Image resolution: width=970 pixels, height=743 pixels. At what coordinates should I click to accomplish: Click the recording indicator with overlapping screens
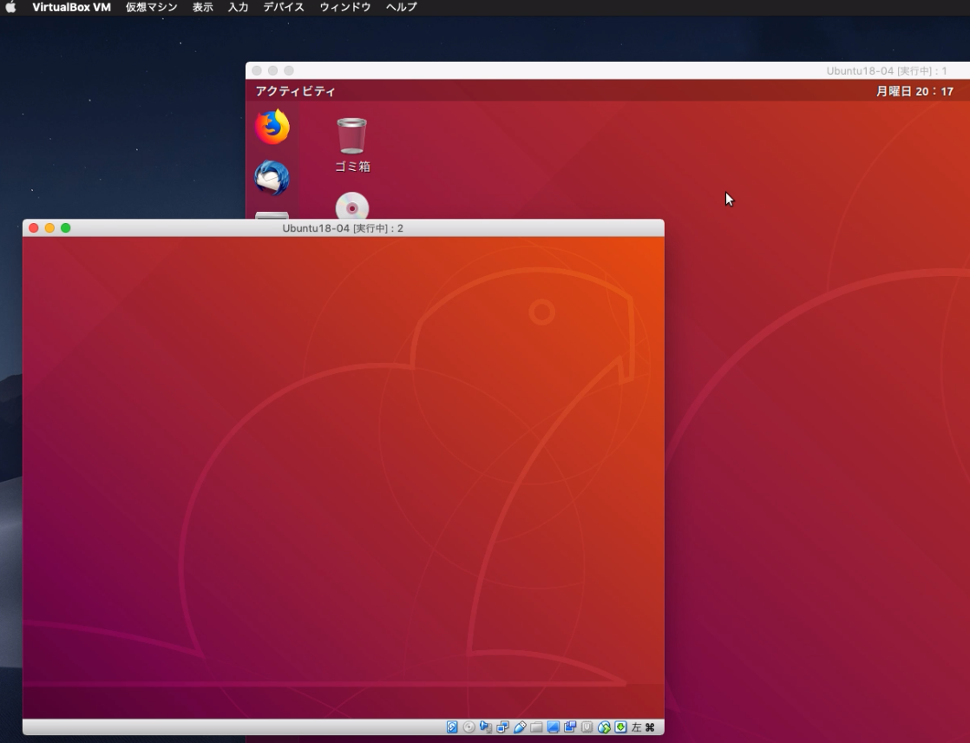click(570, 727)
